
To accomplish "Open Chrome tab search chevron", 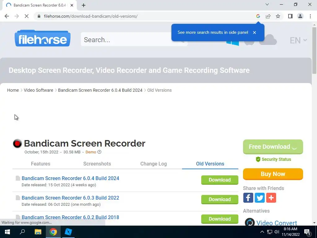I will (267, 4).
